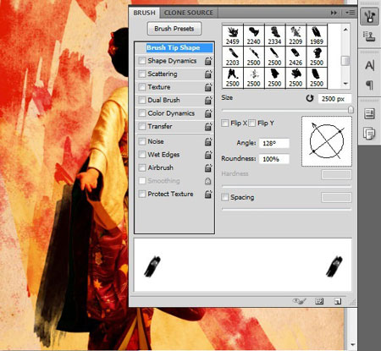Enable the Wet Edges checkbox

(141, 155)
